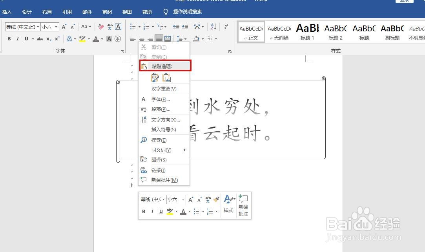Click the Sort A-Z icon
Viewport: 425px width, 252px height.
(x=213, y=27)
